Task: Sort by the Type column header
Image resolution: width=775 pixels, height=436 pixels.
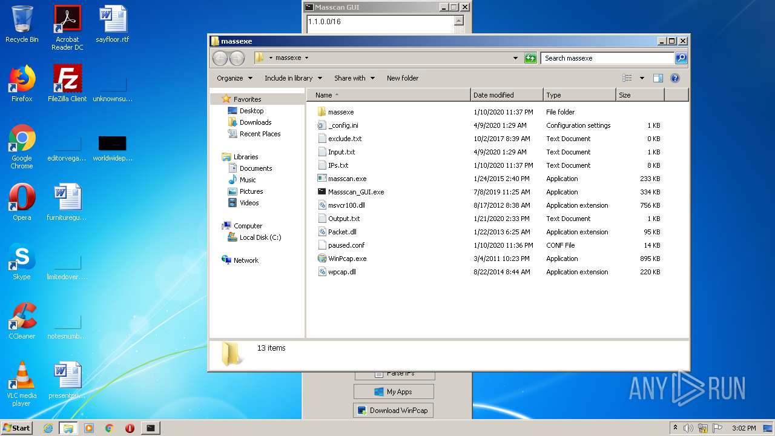Action: [x=579, y=95]
